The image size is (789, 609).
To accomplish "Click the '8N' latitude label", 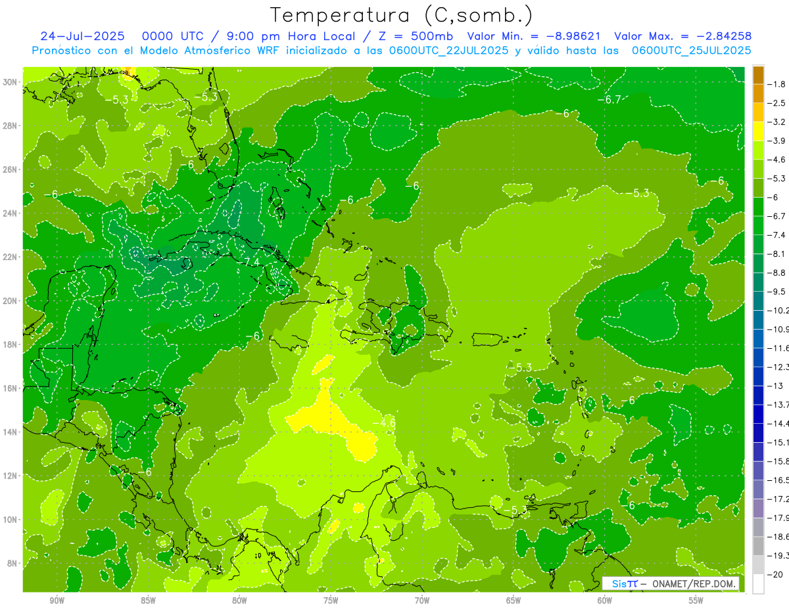I will pyautogui.click(x=12, y=563).
